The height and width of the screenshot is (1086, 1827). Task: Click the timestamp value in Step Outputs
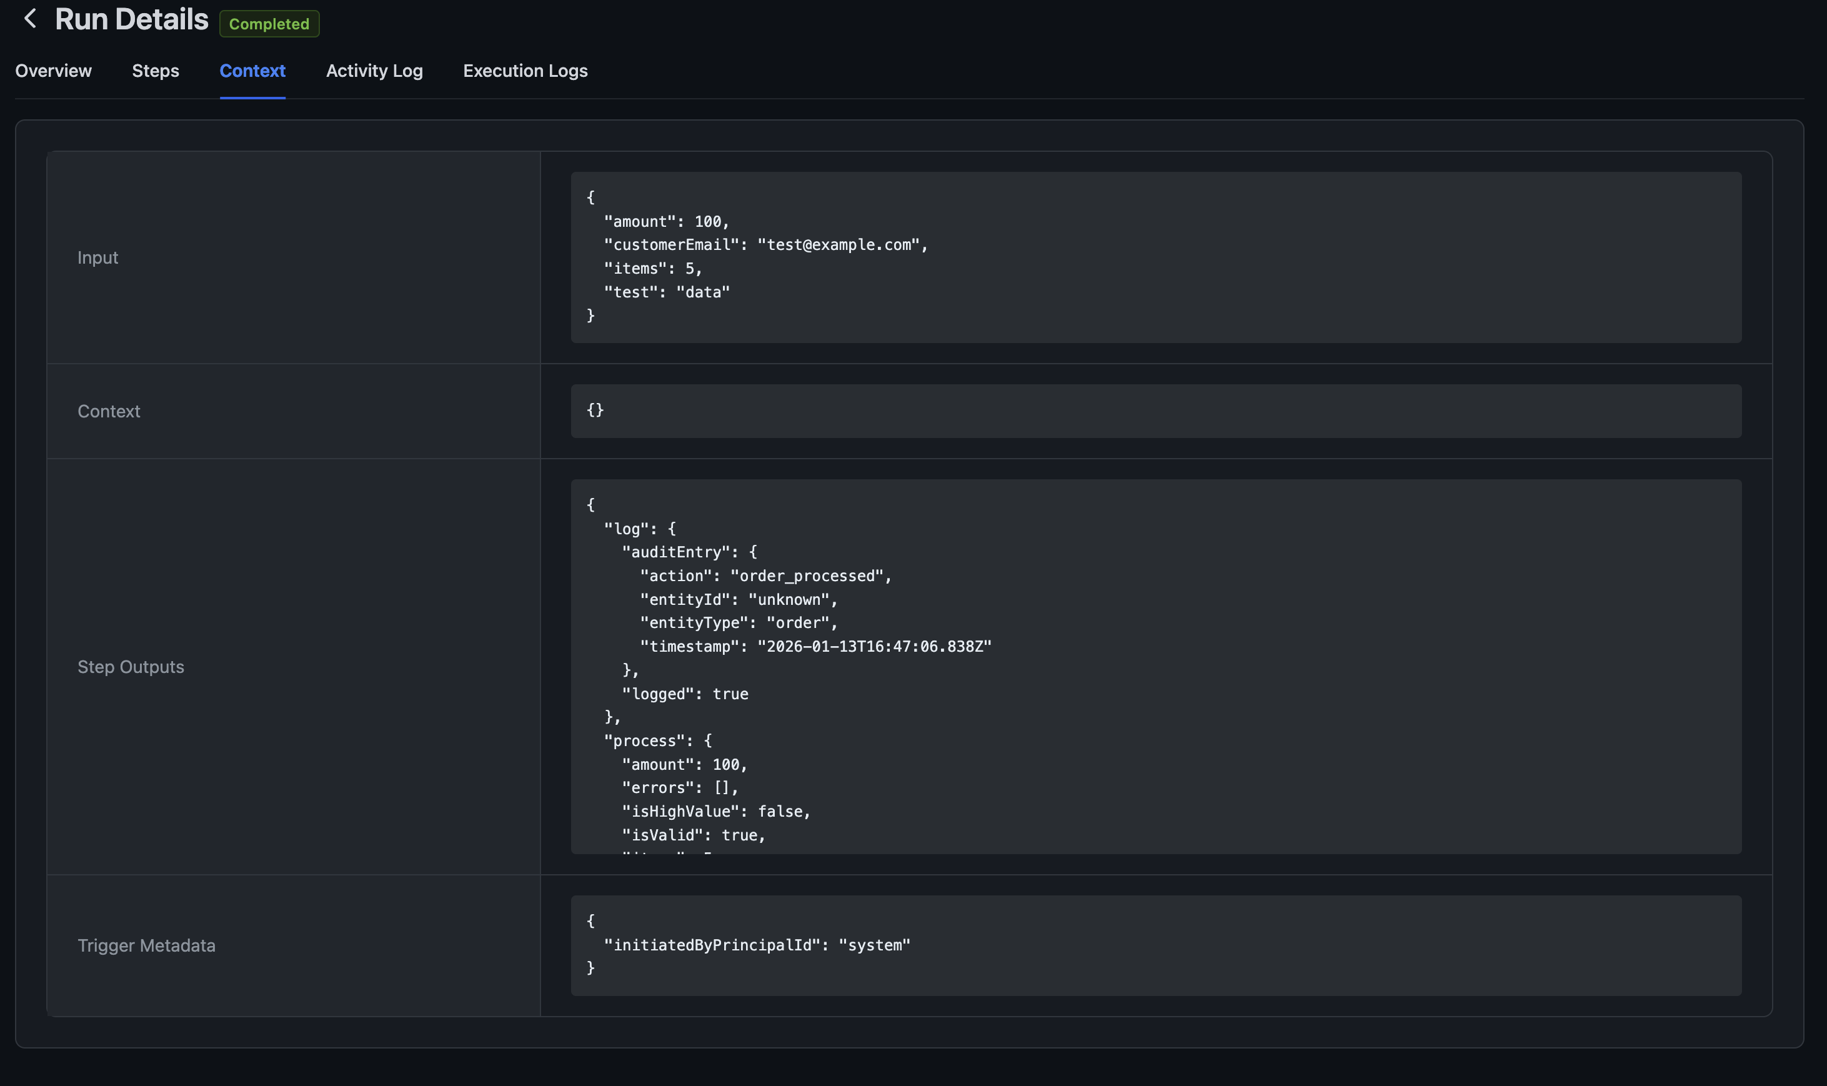pos(874,647)
